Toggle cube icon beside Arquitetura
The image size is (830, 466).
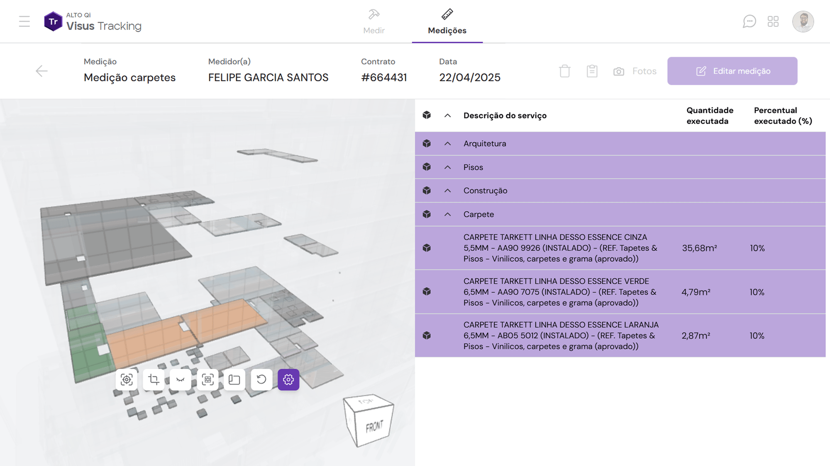[427, 144]
